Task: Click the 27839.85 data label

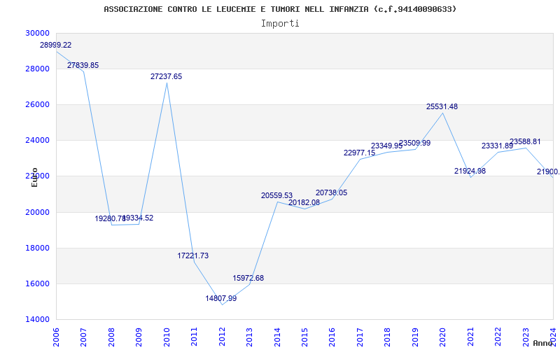Action: coord(83,65)
